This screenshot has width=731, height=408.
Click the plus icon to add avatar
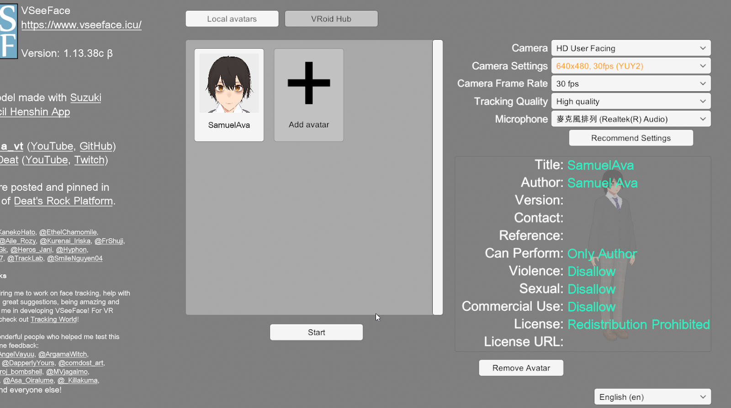pyautogui.click(x=309, y=83)
